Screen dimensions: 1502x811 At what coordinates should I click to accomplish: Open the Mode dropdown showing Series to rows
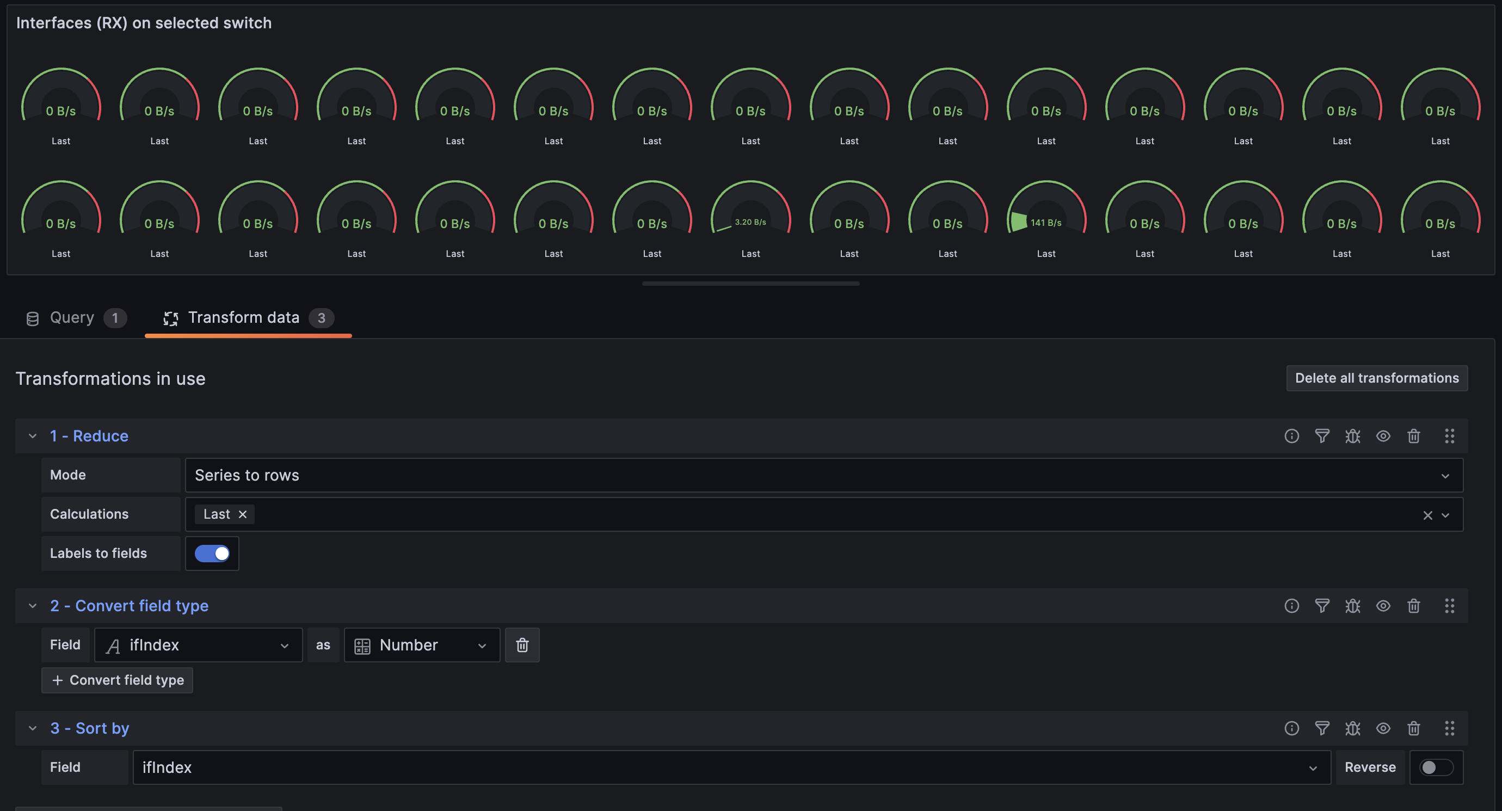[823, 475]
